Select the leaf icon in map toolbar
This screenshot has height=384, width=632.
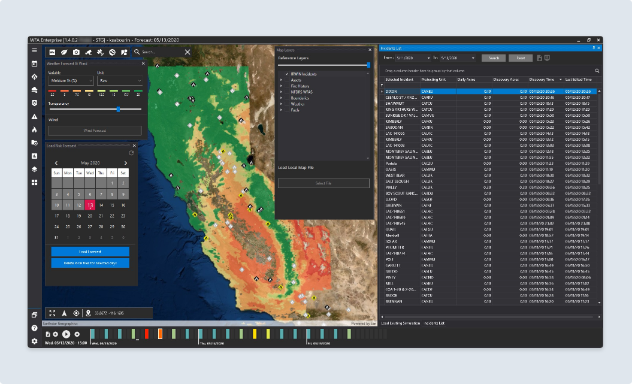click(64, 52)
